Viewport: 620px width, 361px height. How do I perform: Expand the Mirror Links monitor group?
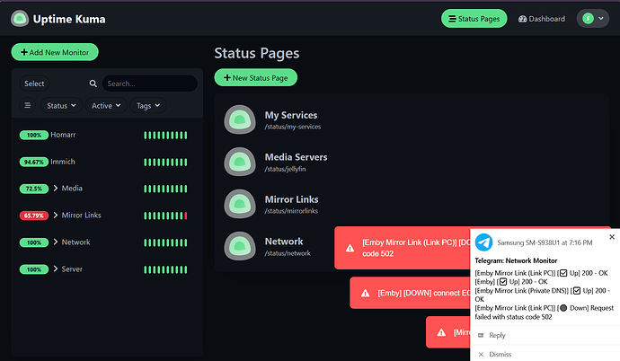(x=56, y=216)
